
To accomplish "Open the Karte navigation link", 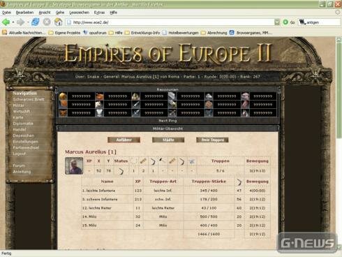I will click(18, 117).
